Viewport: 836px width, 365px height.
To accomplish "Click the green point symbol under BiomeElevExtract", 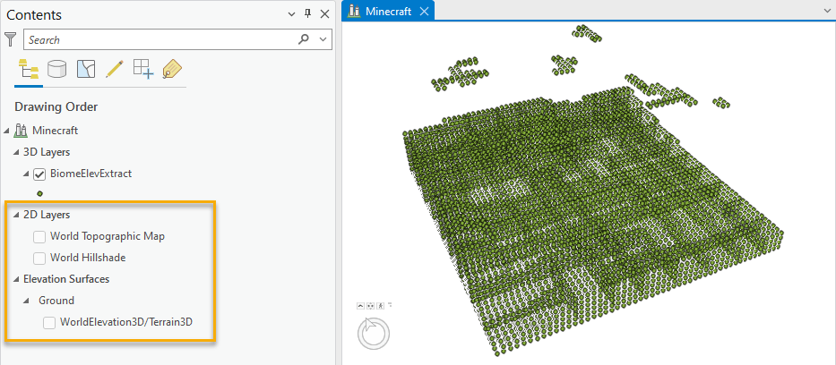I will click(39, 193).
